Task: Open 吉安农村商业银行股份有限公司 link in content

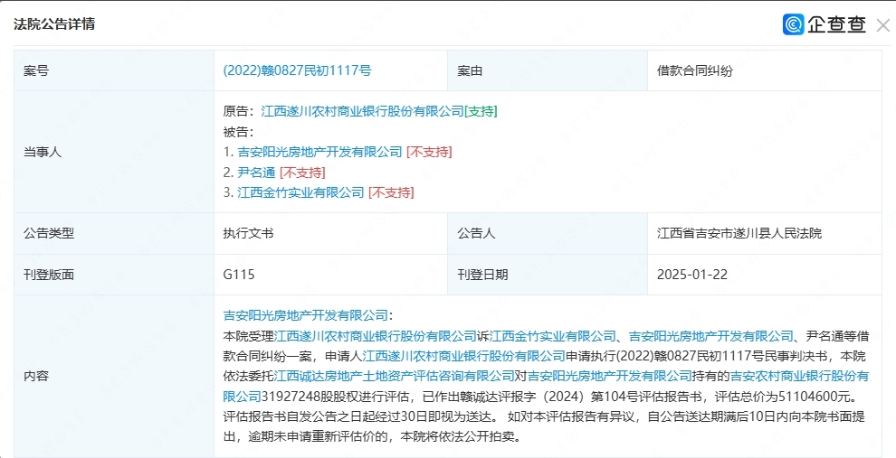Action: (799, 376)
